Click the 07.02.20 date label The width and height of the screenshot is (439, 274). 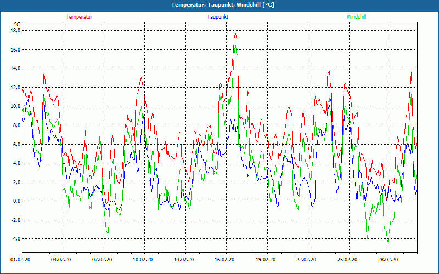tap(102, 260)
